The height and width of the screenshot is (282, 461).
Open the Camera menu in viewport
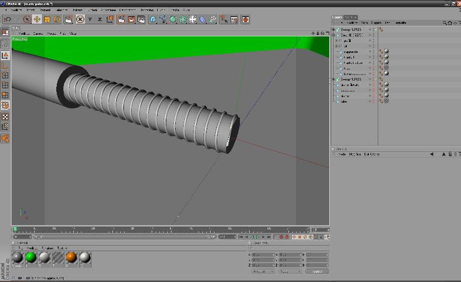(x=38, y=34)
